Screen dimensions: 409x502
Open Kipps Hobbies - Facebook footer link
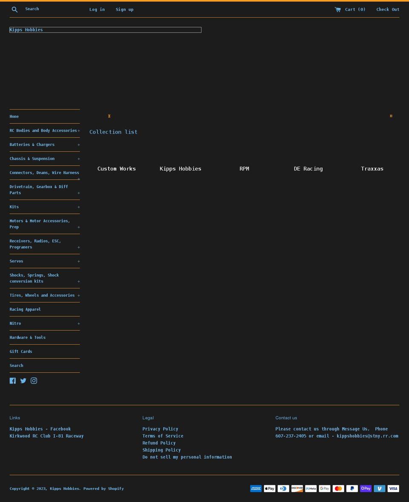pos(40,429)
